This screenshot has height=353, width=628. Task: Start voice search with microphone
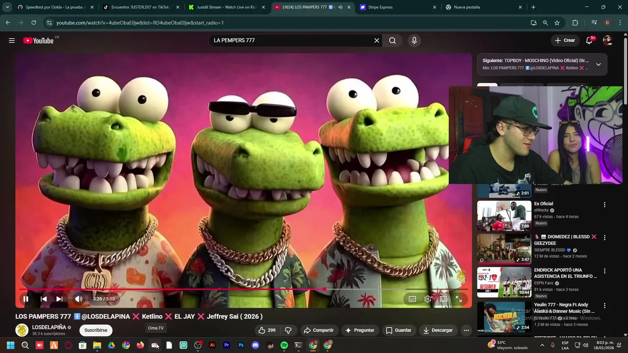[414, 40]
